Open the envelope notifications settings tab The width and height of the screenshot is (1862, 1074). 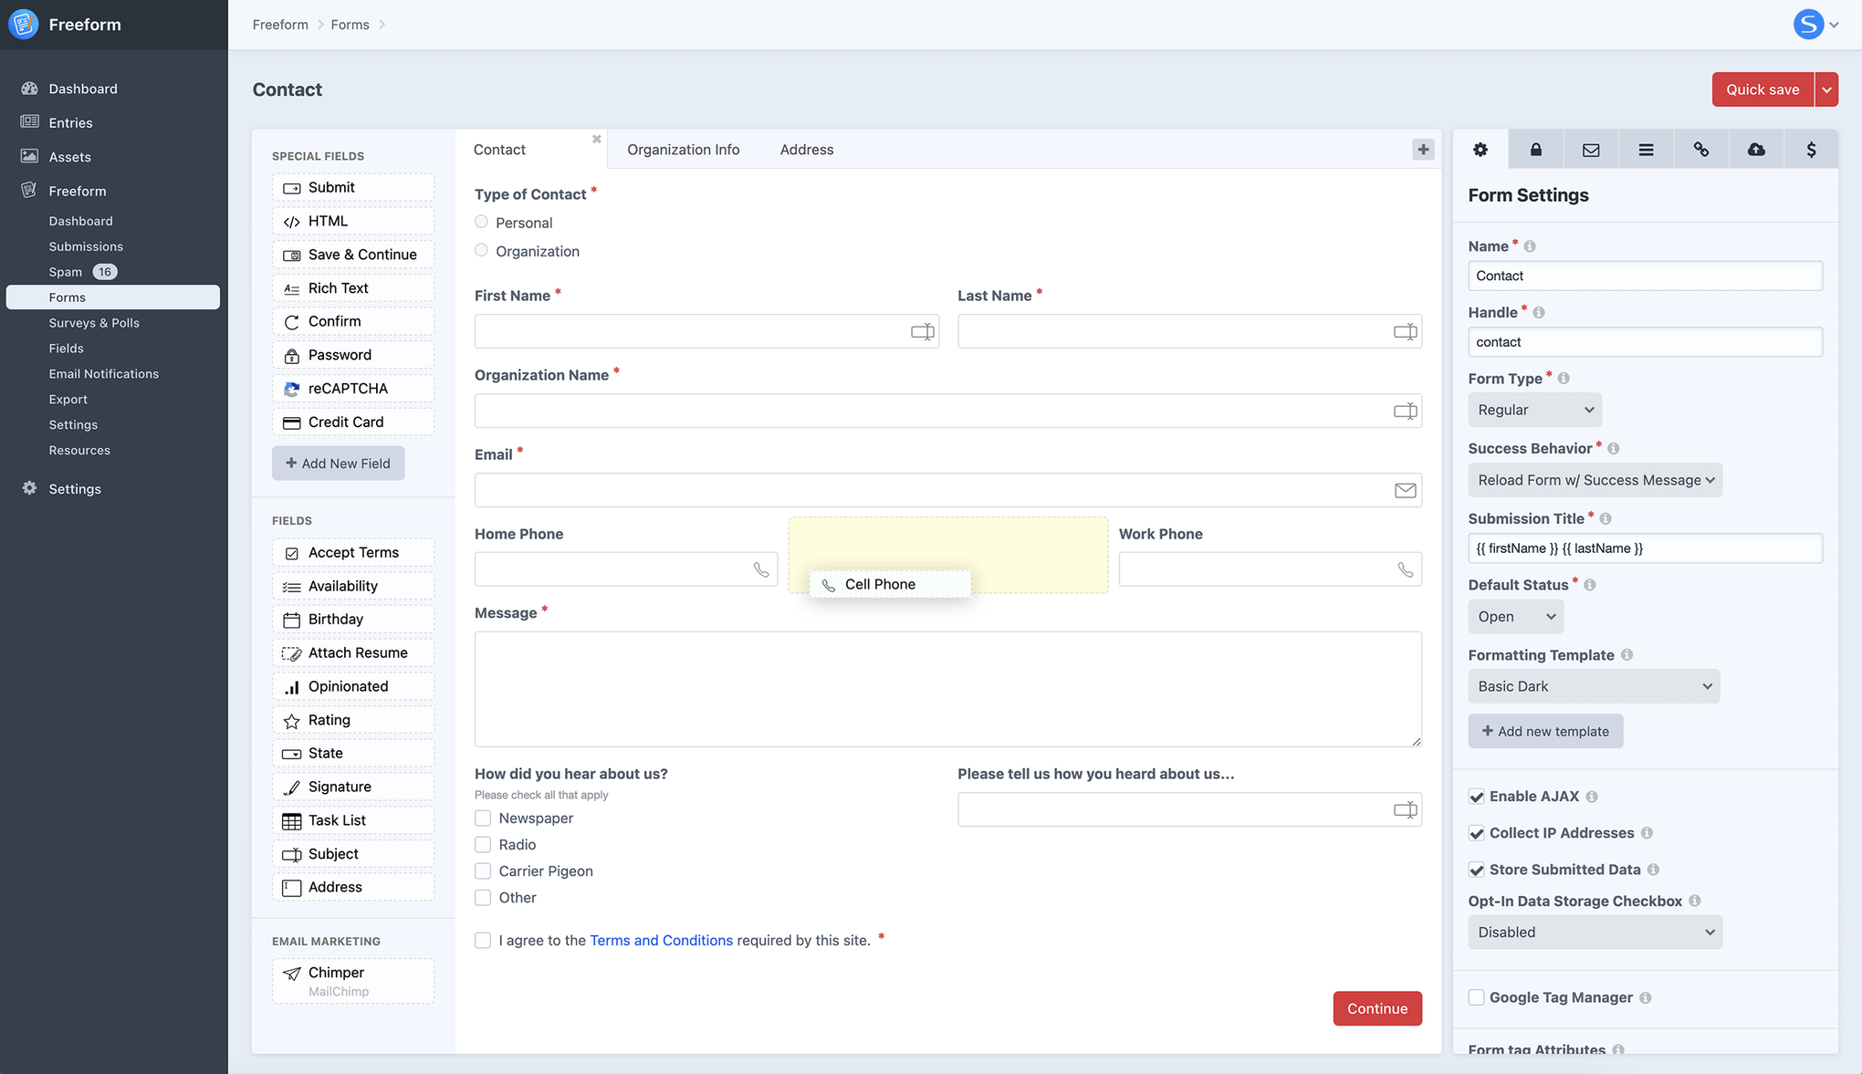click(x=1590, y=149)
